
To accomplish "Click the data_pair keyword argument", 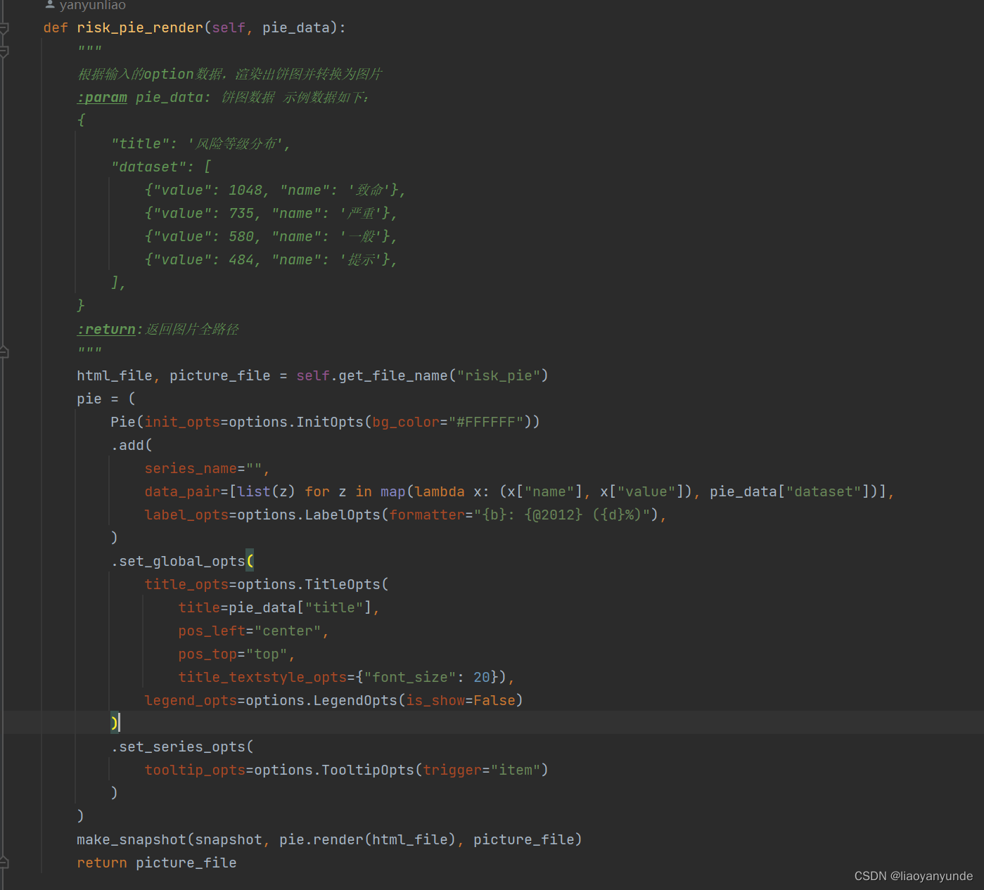I will (x=182, y=492).
